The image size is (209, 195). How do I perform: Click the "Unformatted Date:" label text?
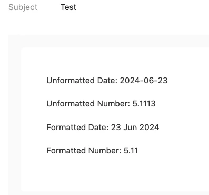[82, 81]
